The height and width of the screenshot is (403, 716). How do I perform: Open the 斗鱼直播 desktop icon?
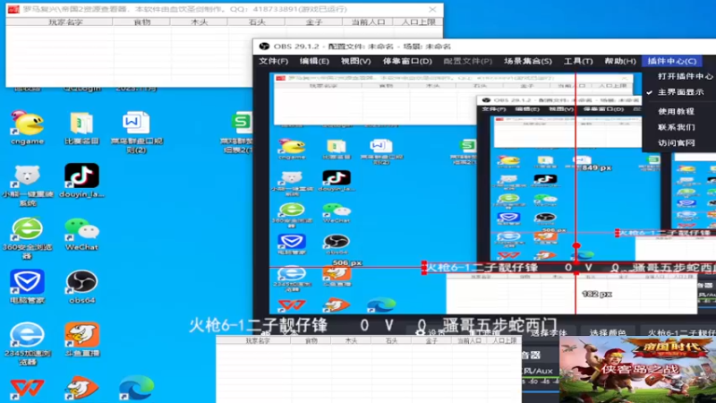click(81, 340)
